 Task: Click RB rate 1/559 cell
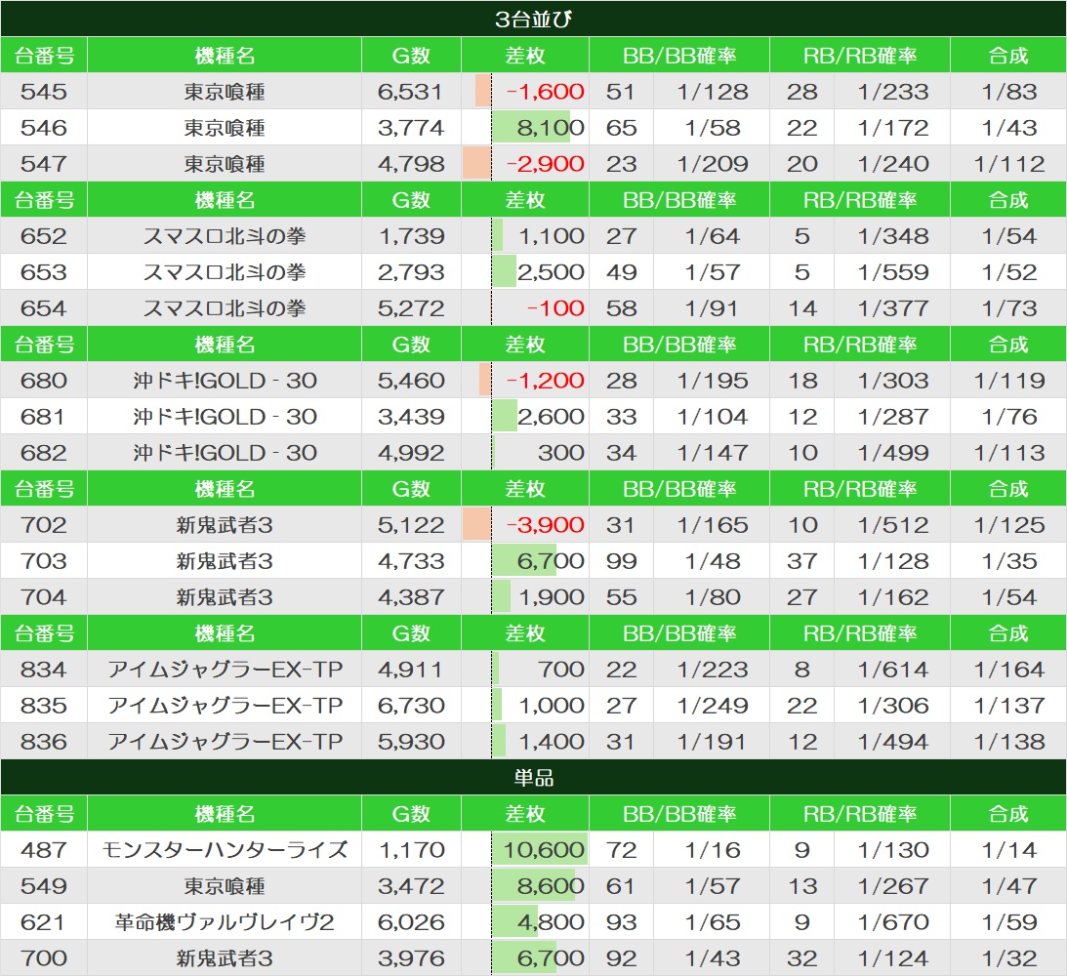tap(892, 272)
